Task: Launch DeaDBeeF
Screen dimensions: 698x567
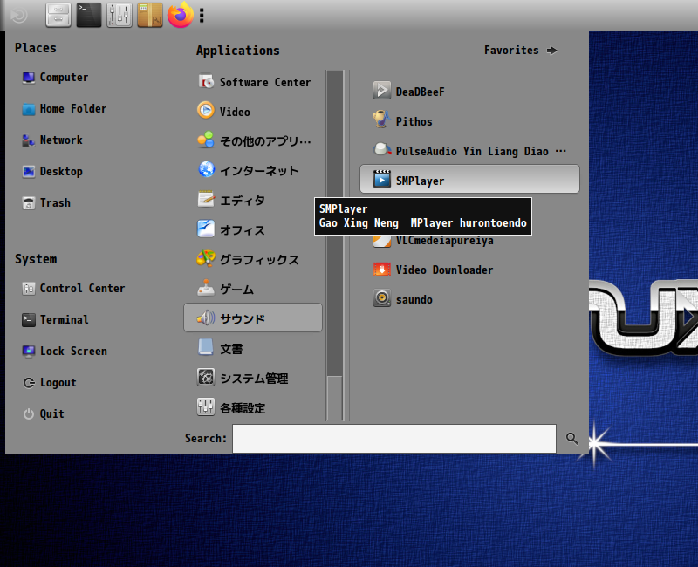Action: (x=469, y=92)
